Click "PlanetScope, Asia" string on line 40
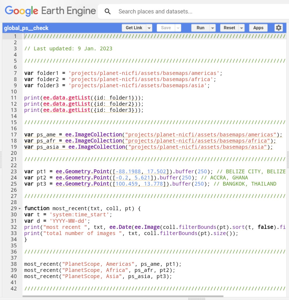This screenshot has height=300, width=289. pos(92,276)
